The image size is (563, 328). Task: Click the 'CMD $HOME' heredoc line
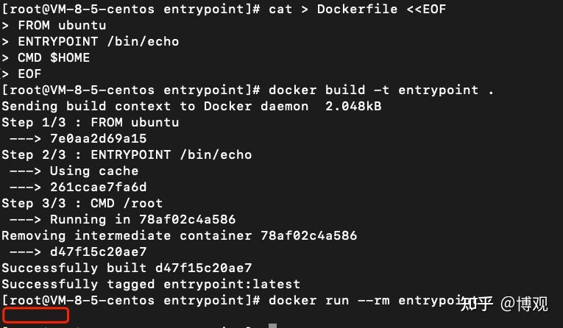[55, 58]
